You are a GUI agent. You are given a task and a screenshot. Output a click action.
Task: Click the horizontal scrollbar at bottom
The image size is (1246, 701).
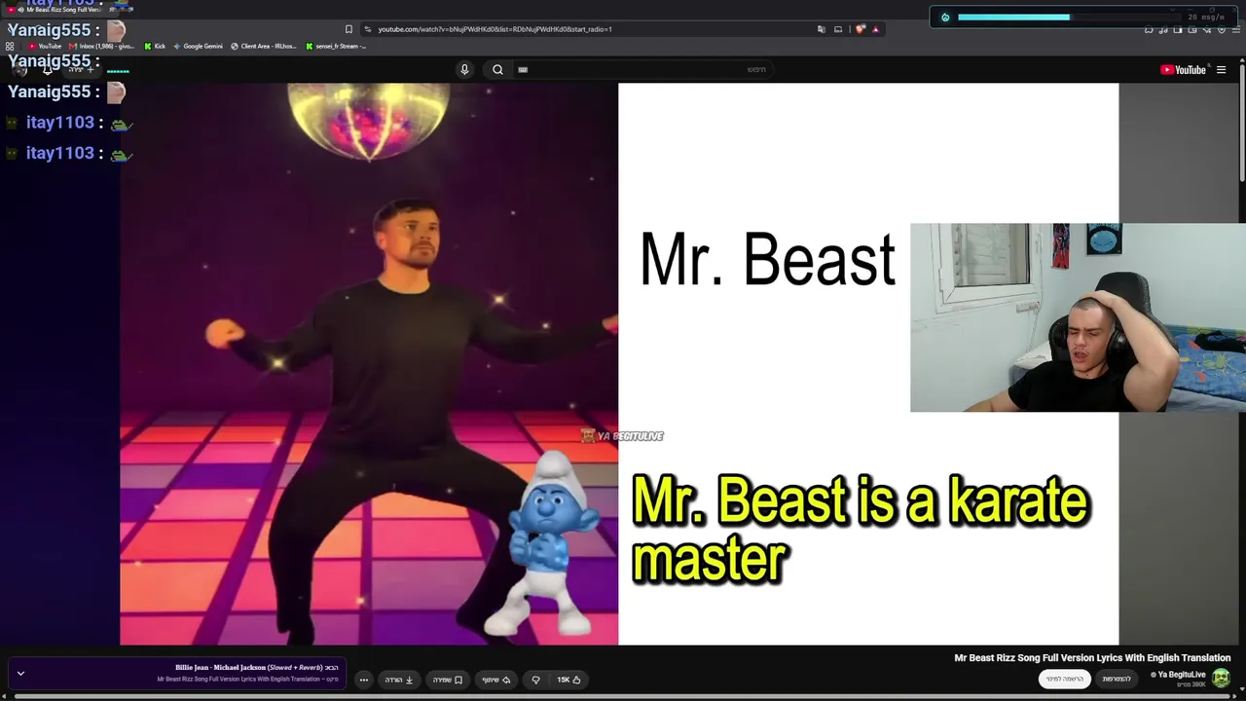[623, 697]
